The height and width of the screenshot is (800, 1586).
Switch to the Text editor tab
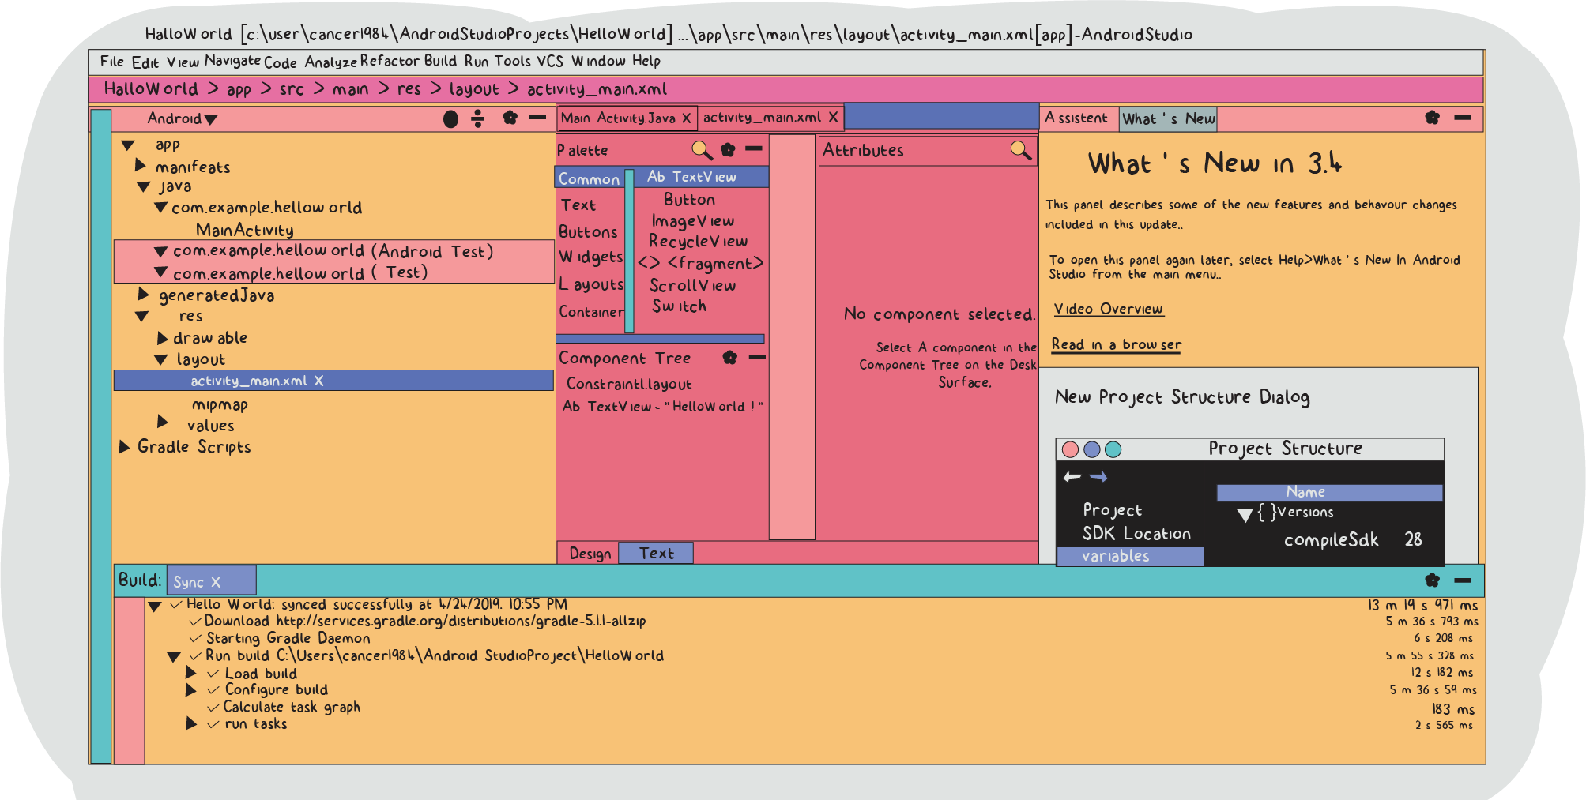pos(656,554)
